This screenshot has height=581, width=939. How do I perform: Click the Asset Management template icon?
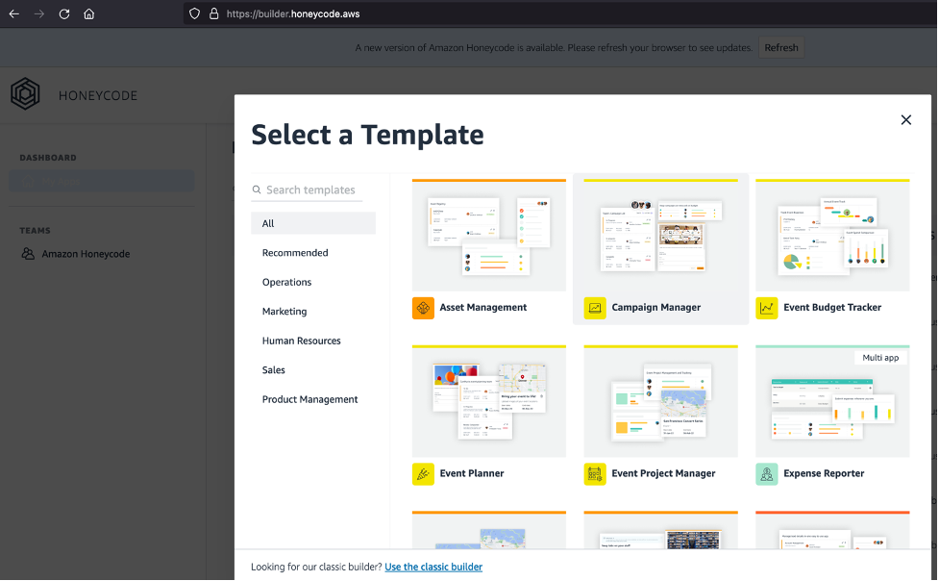[423, 308]
